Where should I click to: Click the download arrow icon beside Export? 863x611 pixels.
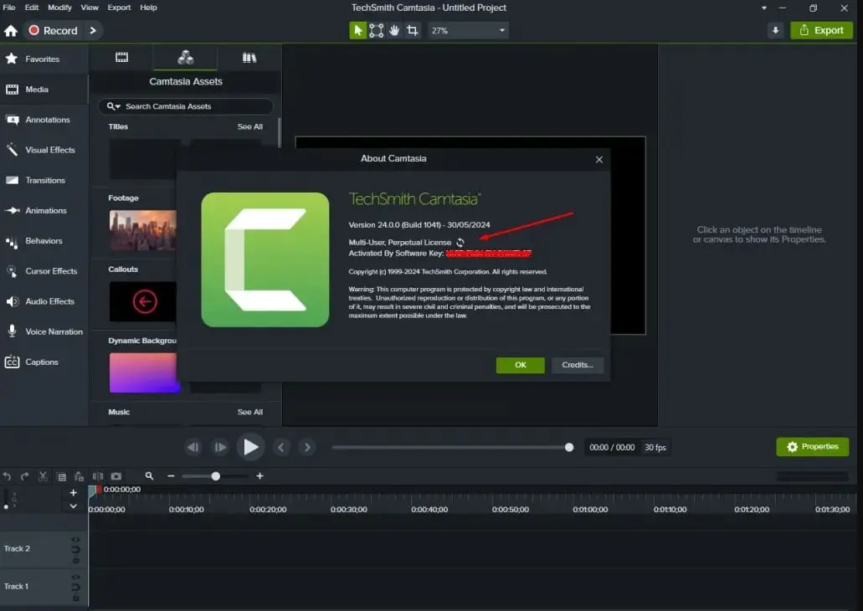pyautogui.click(x=775, y=30)
